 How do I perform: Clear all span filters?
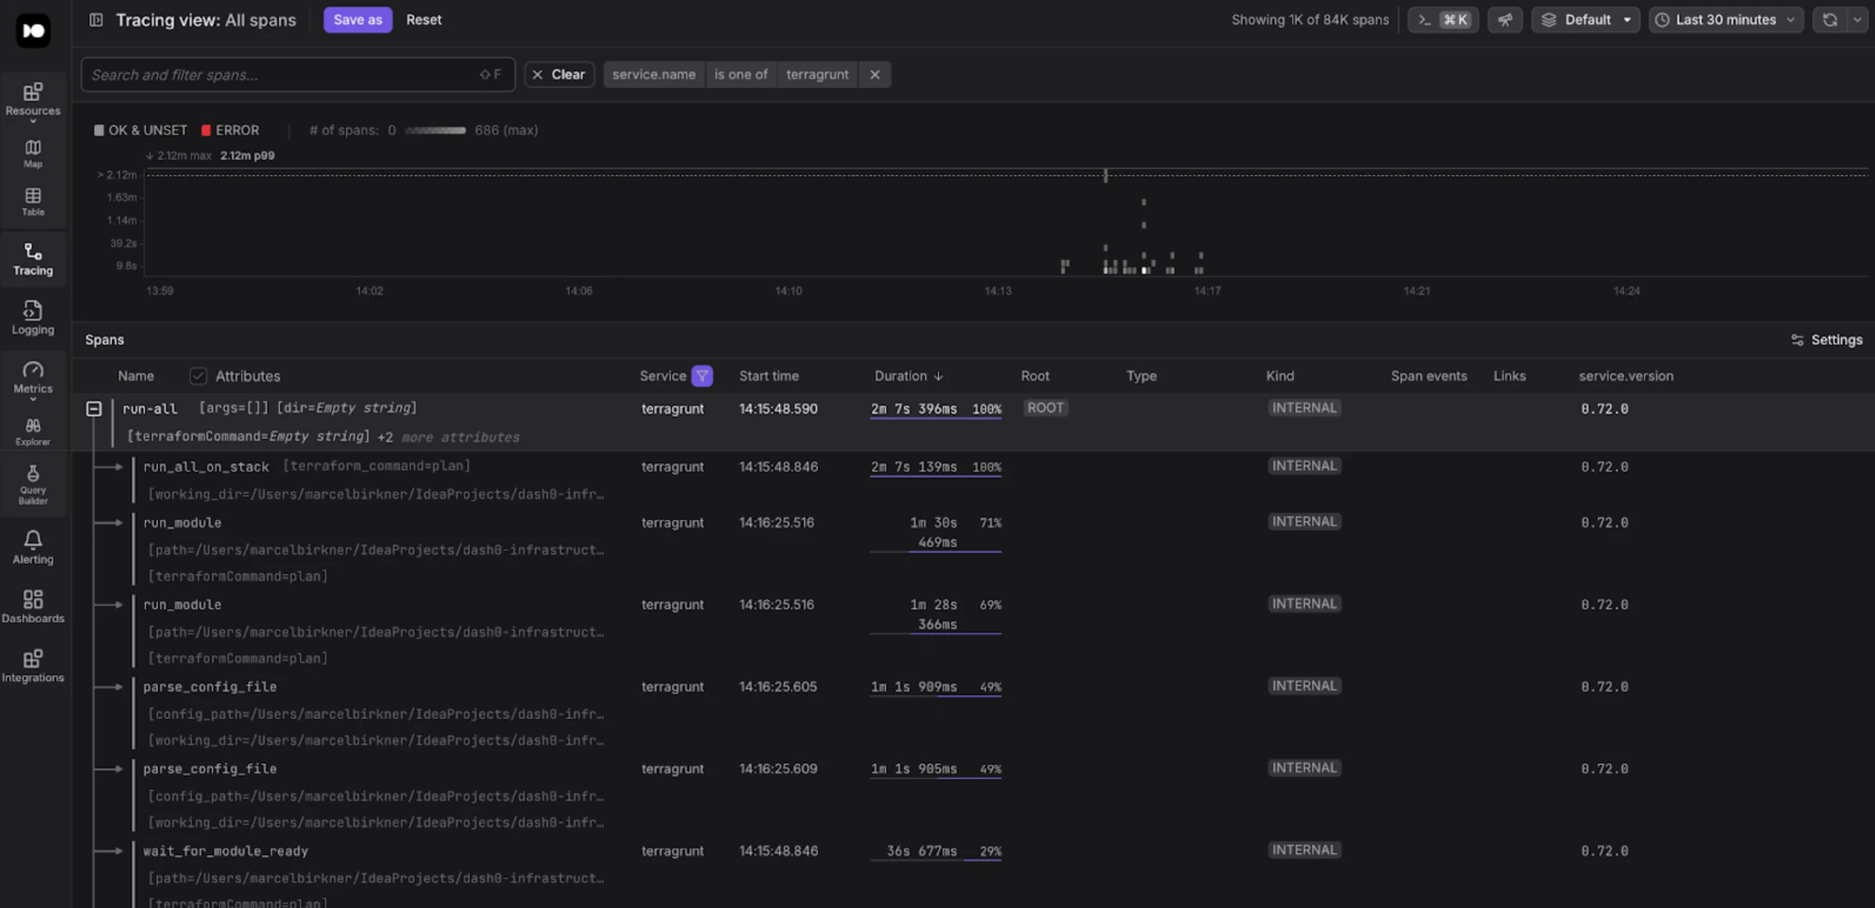coord(559,74)
